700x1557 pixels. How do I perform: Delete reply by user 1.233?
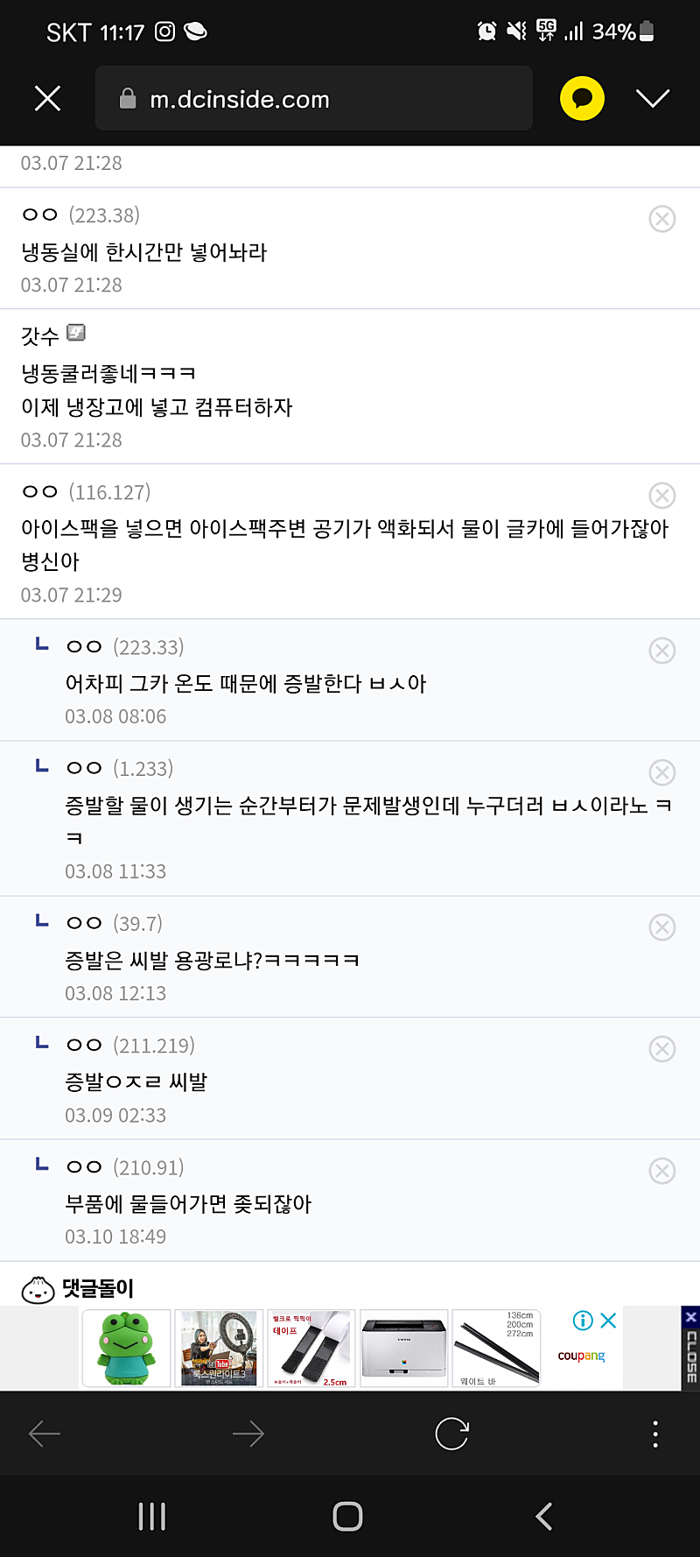(662, 772)
